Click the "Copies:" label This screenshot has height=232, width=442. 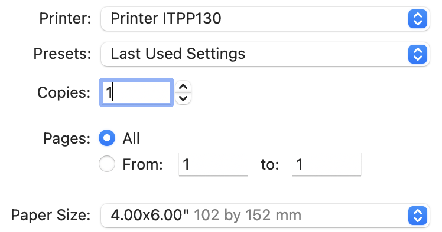click(x=64, y=92)
